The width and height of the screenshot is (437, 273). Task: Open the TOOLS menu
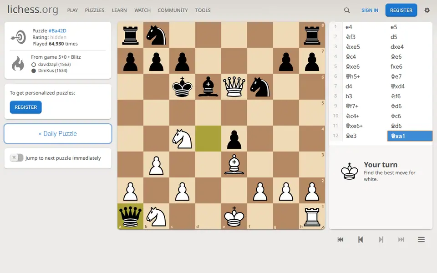coord(203,10)
